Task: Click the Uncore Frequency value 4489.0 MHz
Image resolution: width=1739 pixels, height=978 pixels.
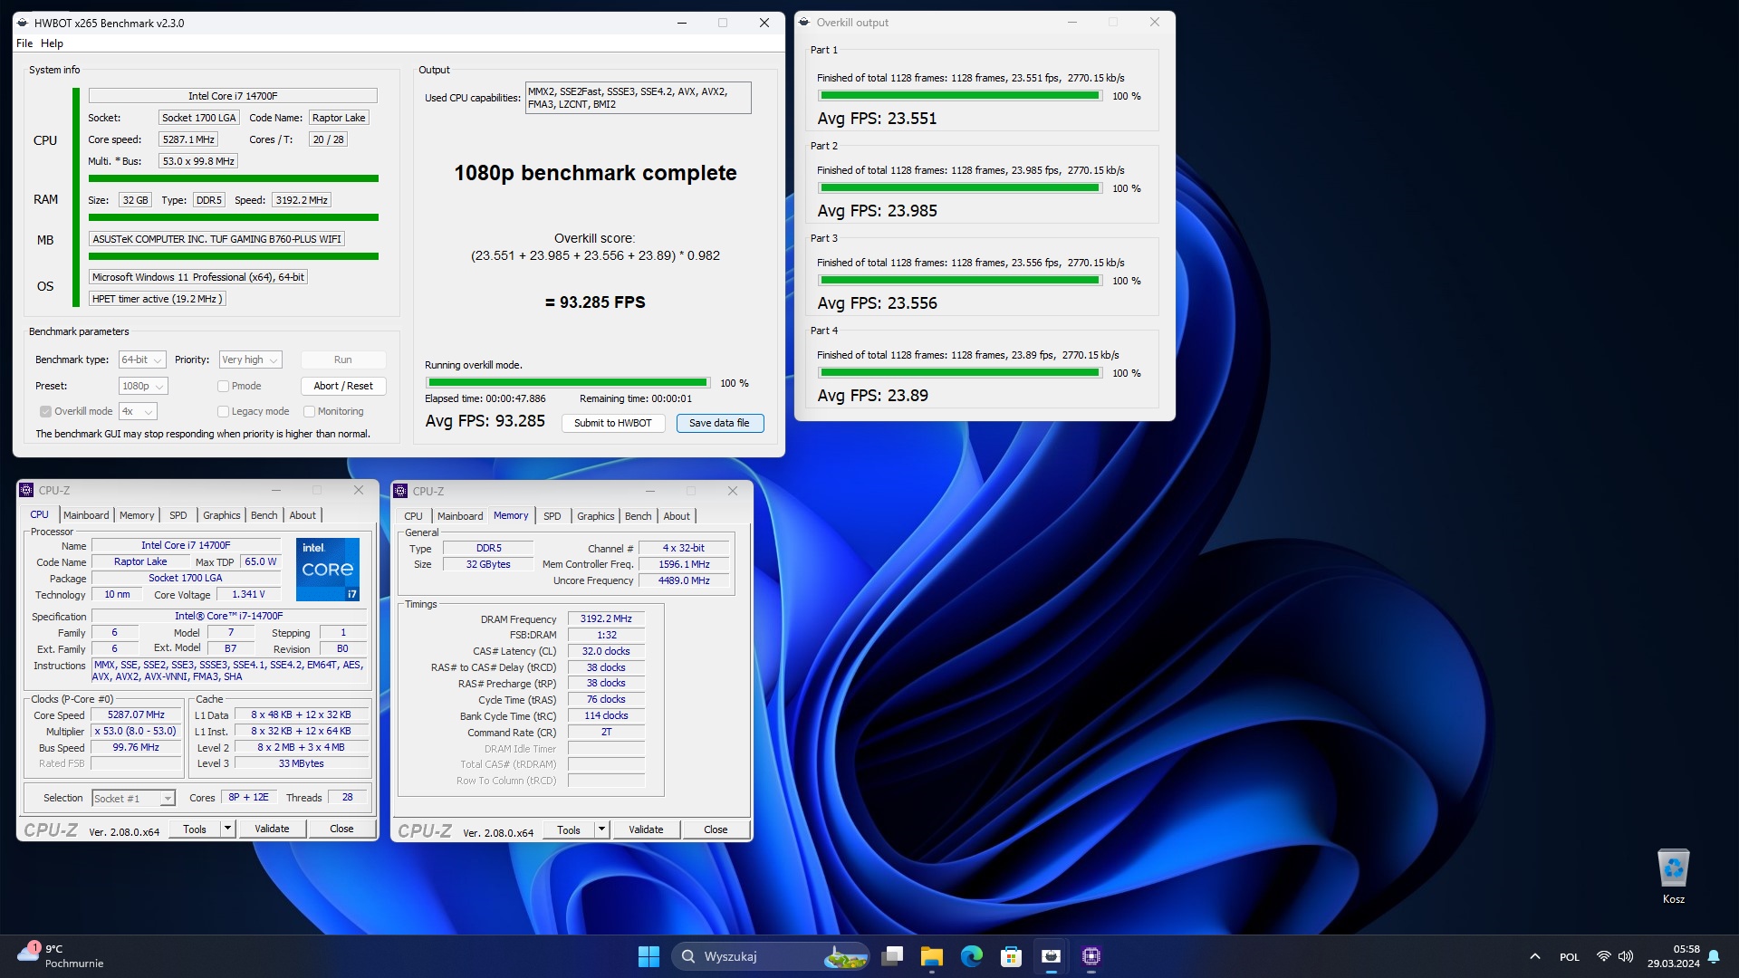Action: (684, 580)
